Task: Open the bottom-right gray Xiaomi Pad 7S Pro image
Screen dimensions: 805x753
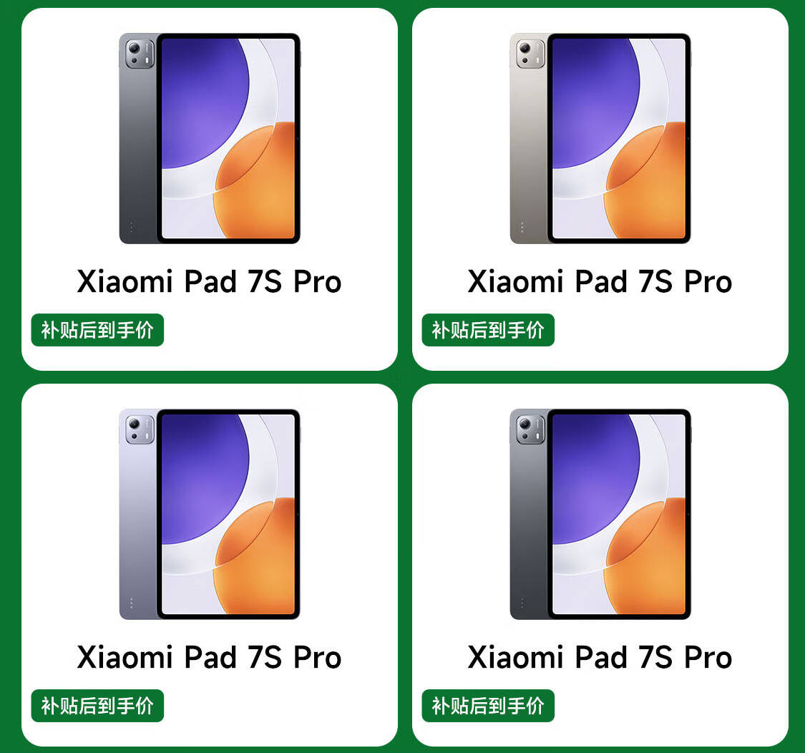Action: tap(600, 514)
